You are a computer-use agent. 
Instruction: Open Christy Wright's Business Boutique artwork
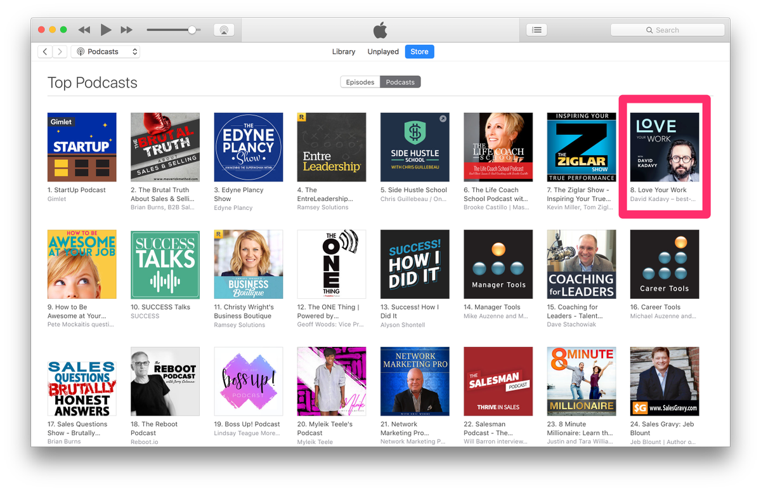click(x=249, y=264)
